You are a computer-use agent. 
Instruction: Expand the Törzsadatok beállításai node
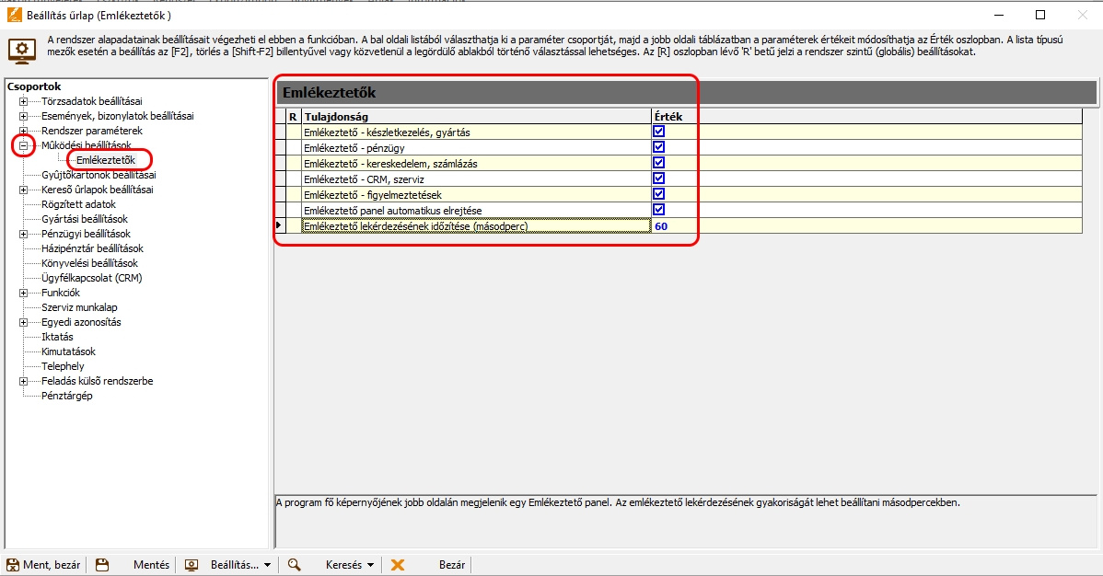[23, 101]
